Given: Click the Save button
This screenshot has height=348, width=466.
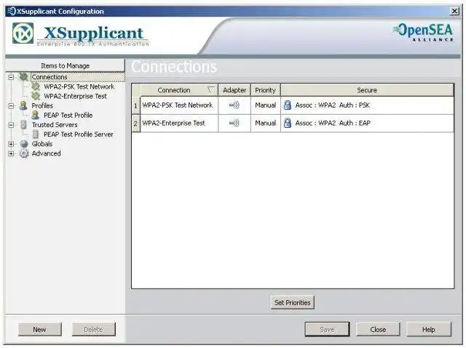Looking at the screenshot, I should [327, 329].
